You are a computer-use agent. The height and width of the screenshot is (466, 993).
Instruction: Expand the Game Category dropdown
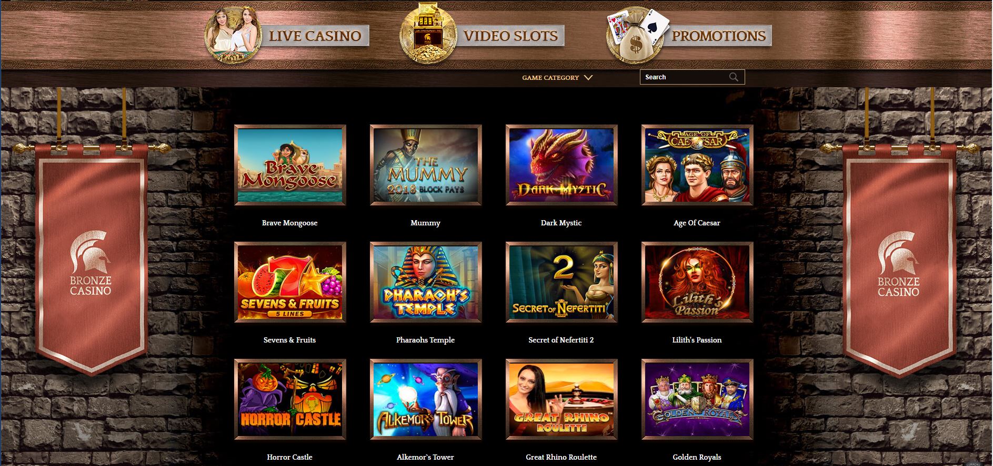click(557, 77)
